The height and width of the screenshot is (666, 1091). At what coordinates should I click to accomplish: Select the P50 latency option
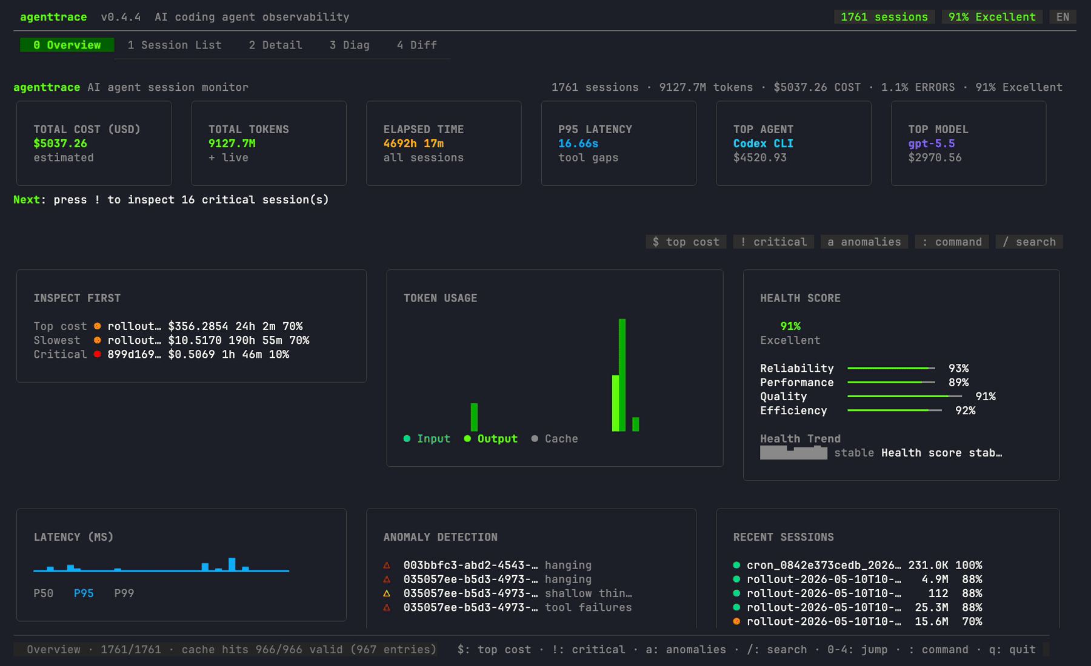pos(43,593)
